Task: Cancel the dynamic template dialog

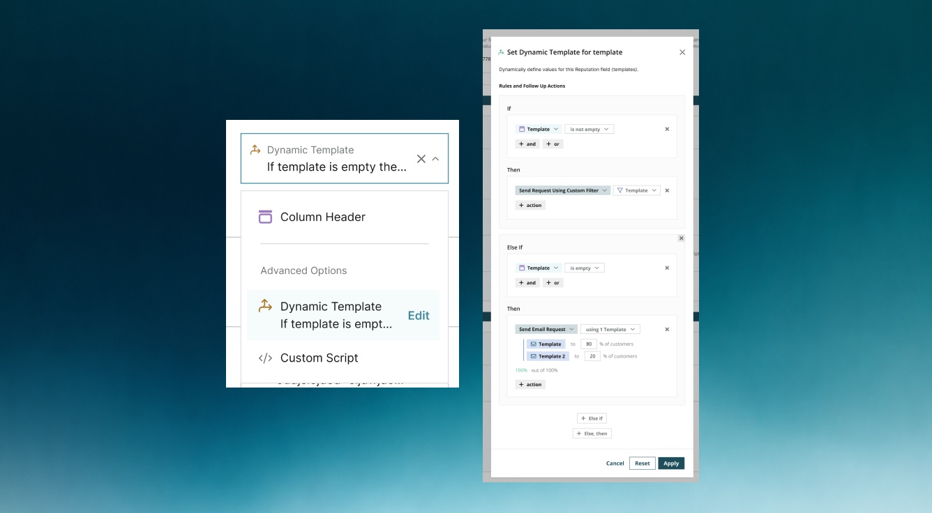Action: [x=615, y=464]
